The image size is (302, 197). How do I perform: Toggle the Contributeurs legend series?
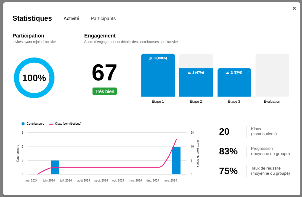pyautogui.click(x=35, y=124)
